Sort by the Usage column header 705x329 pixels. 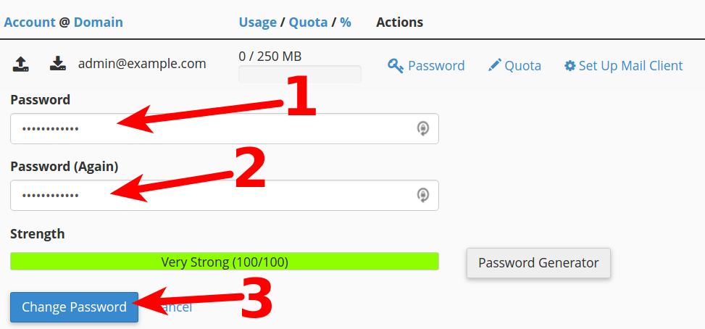pyautogui.click(x=257, y=22)
